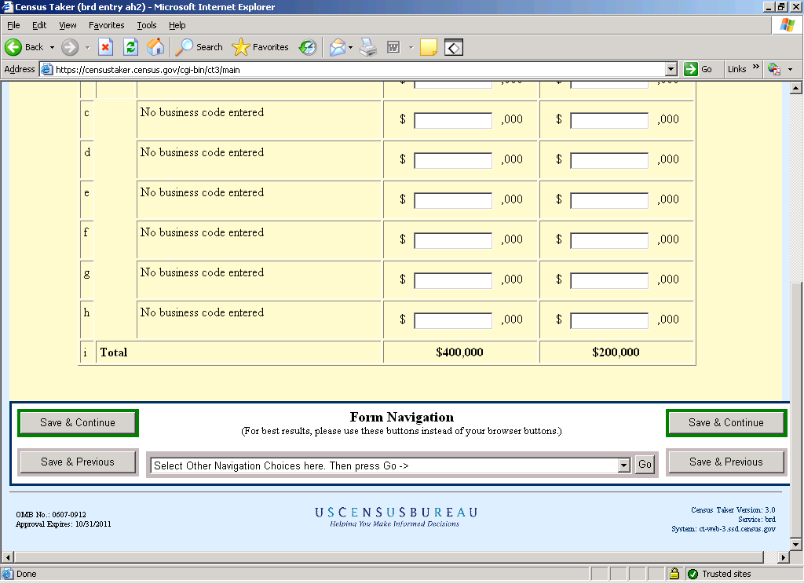Viewport: 804px width, 584px height.
Task: Click the second dollar input field in row h
Action: pos(609,320)
